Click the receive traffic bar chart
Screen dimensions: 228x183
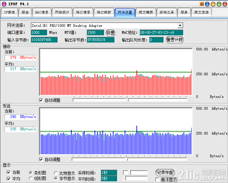116,72
